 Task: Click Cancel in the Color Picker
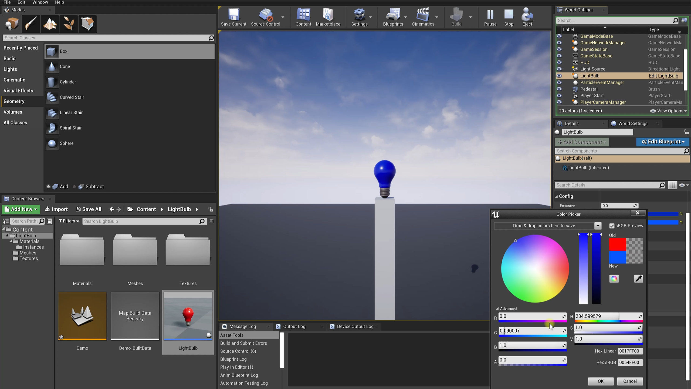tap(630, 381)
